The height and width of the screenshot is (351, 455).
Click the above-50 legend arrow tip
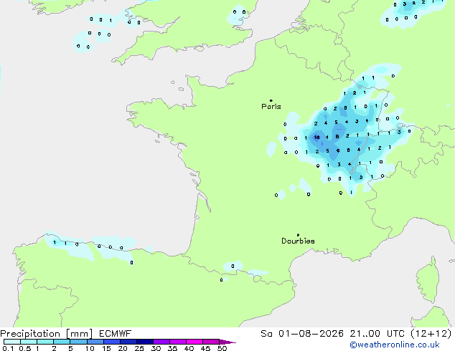coord(227,342)
